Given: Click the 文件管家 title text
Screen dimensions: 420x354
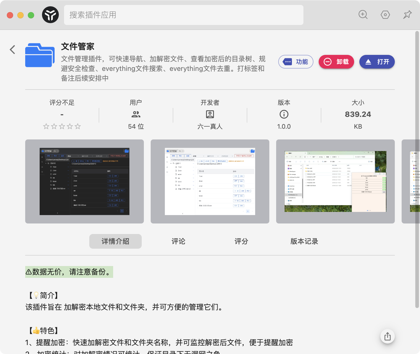Looking at the screenshot, I should [x=78, y=46].
